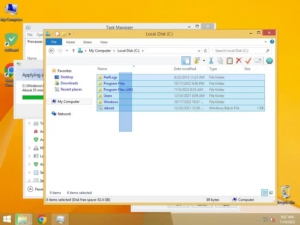Select the Program Files (x86) folder
The width and height of the screenshot is (300, 225).
[180, 90]
